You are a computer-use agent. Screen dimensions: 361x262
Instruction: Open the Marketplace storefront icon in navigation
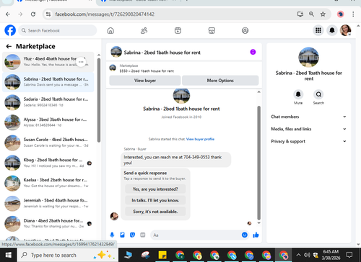coord(212,30)
